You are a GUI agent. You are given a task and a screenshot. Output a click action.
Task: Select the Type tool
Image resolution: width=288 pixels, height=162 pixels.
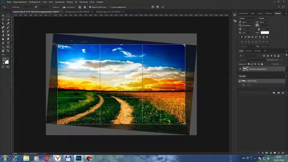point(8,43)
